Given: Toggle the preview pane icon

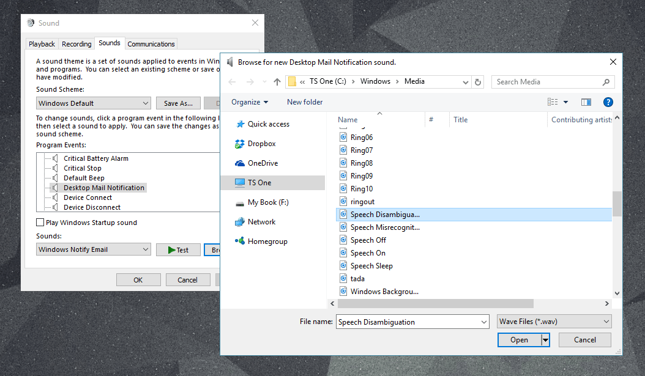Looking at the screenshot, I should point(586,102).
